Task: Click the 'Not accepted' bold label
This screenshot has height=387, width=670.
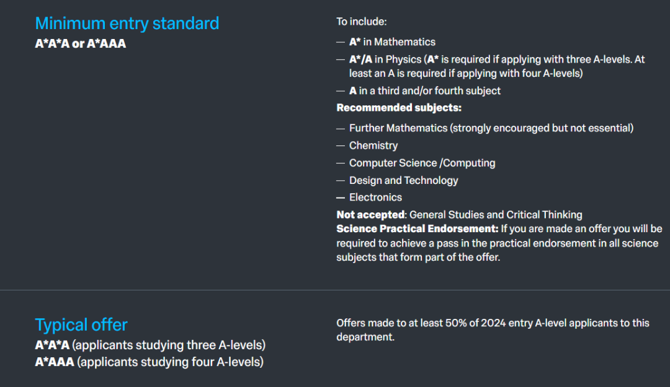Action: tap(370, 215)
